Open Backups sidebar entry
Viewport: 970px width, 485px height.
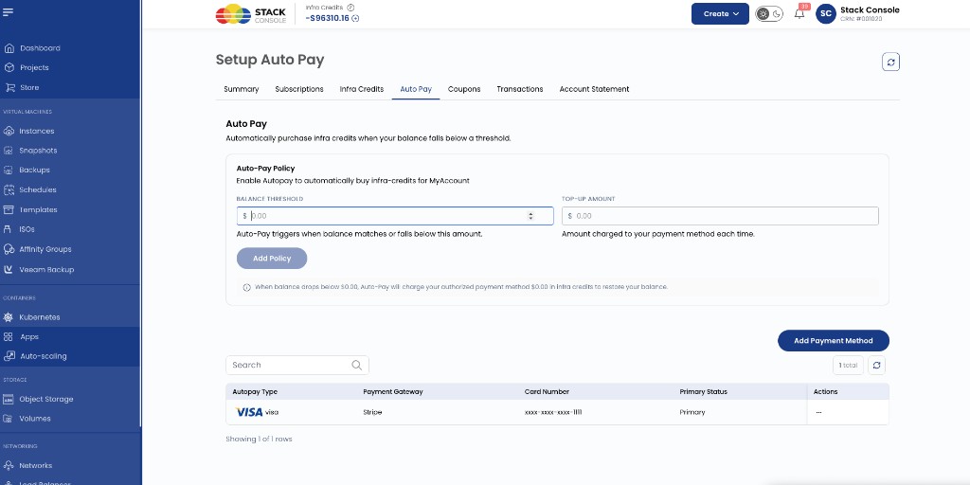tap(34, 171)
